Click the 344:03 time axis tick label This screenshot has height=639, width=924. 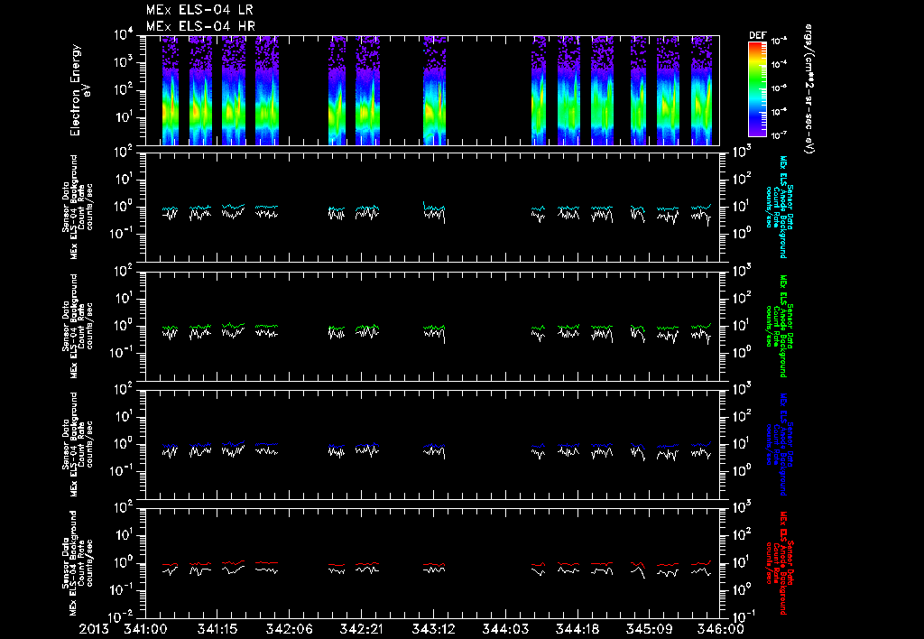click(504, 630)
